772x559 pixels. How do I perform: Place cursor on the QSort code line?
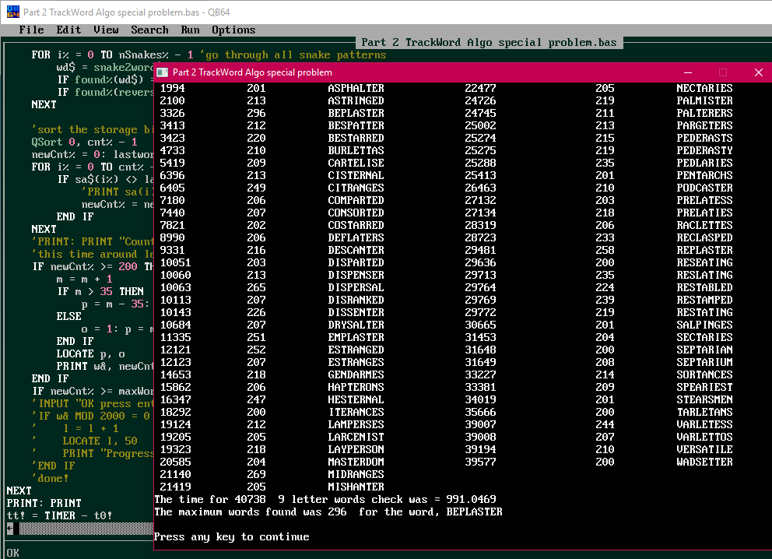pyautogui.click(x=84, y=142)
